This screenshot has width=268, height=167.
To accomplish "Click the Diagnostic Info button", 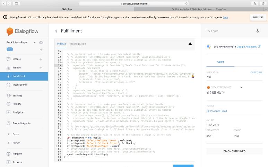I will point(234,151).
